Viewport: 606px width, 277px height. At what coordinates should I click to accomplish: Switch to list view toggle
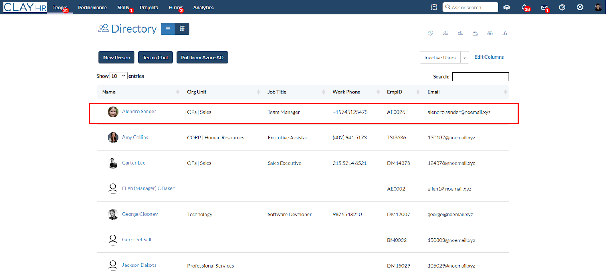(168, 29)
